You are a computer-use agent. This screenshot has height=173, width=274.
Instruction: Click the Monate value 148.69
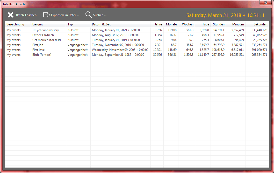172,50
